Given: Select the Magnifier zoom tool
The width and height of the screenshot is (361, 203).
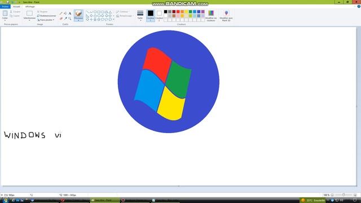Looking at the screenshot, I should pos(70,19).
